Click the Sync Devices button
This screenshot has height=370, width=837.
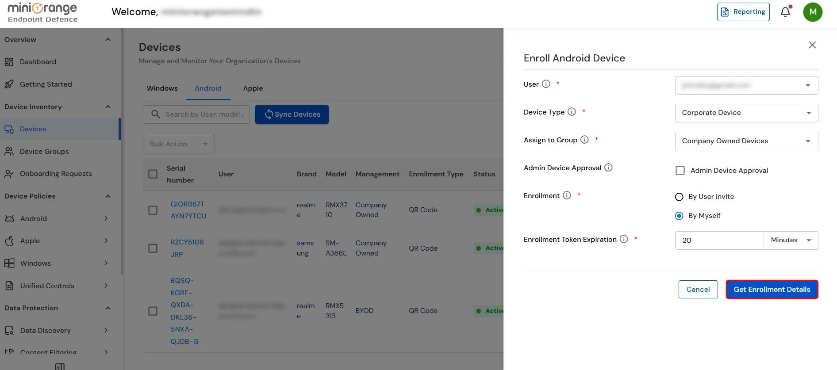(292, 114)
